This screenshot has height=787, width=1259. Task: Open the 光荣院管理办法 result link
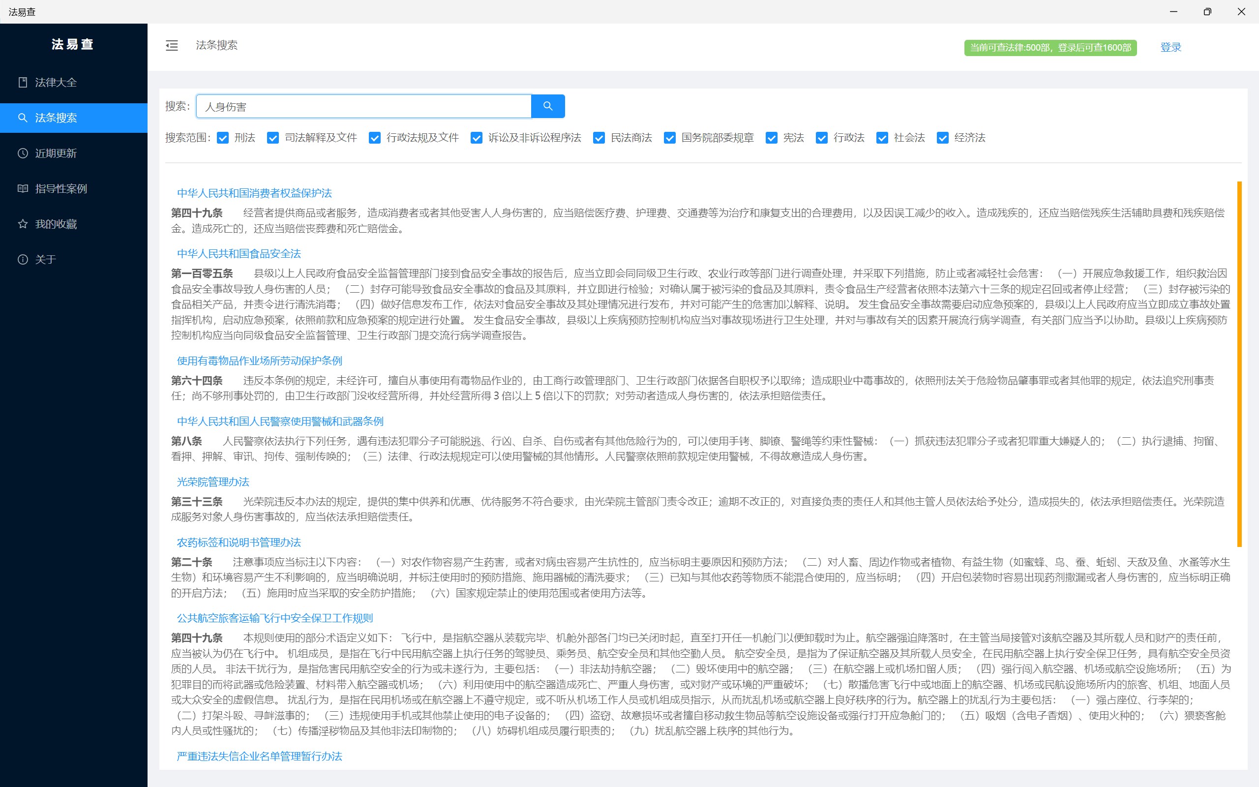213,482
